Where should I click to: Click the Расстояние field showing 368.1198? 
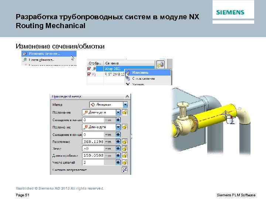point(93,141)
